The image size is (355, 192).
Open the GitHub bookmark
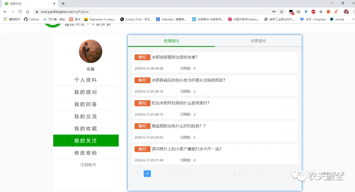[32, 19]
